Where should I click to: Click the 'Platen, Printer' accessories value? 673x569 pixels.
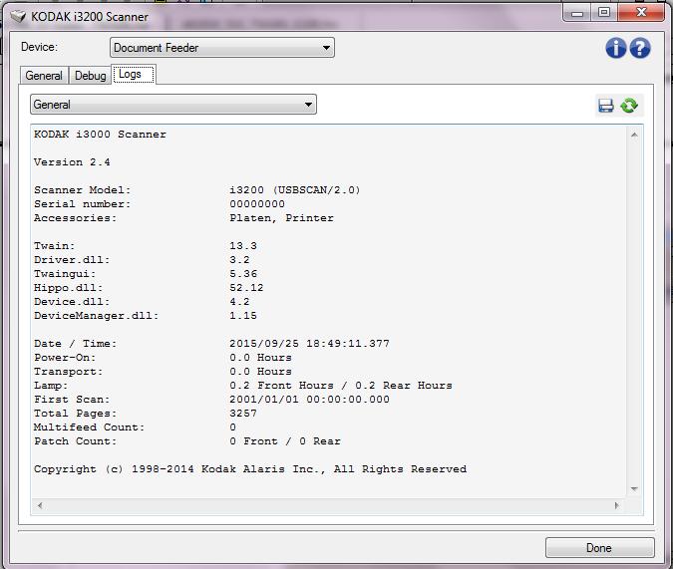(281, 218)
